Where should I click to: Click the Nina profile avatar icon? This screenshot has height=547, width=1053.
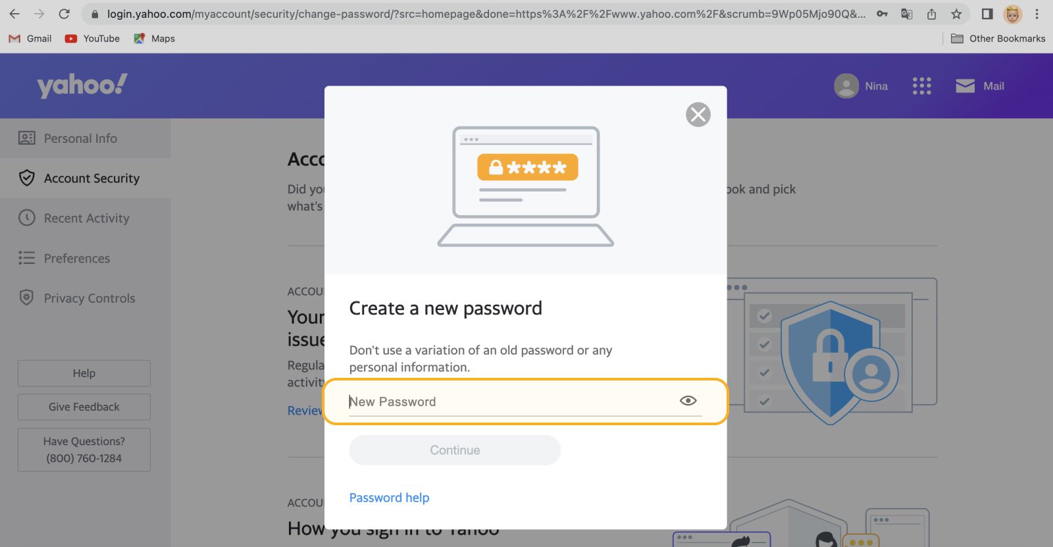(x=846, y=86)
